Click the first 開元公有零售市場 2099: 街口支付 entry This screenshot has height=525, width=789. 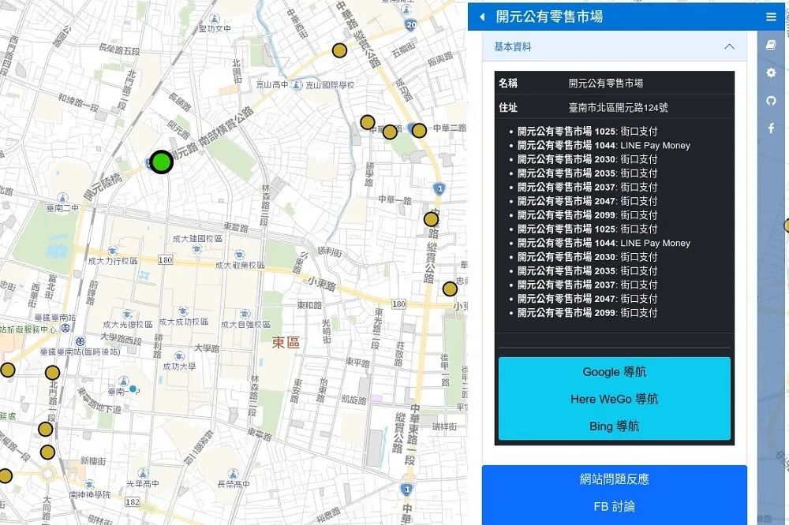pos(588,215)
